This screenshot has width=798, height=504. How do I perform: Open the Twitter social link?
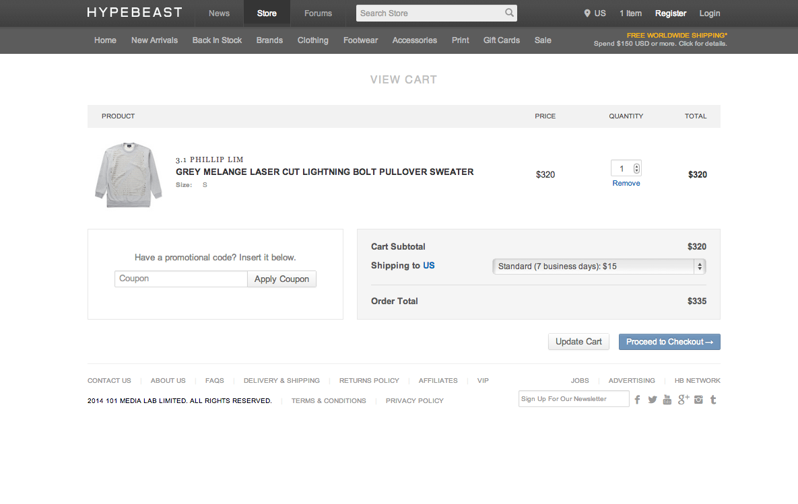(653, 400)
